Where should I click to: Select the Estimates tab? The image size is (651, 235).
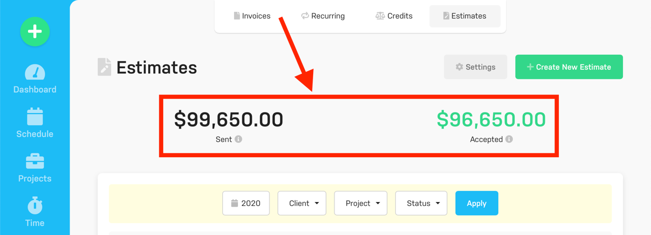465,16
